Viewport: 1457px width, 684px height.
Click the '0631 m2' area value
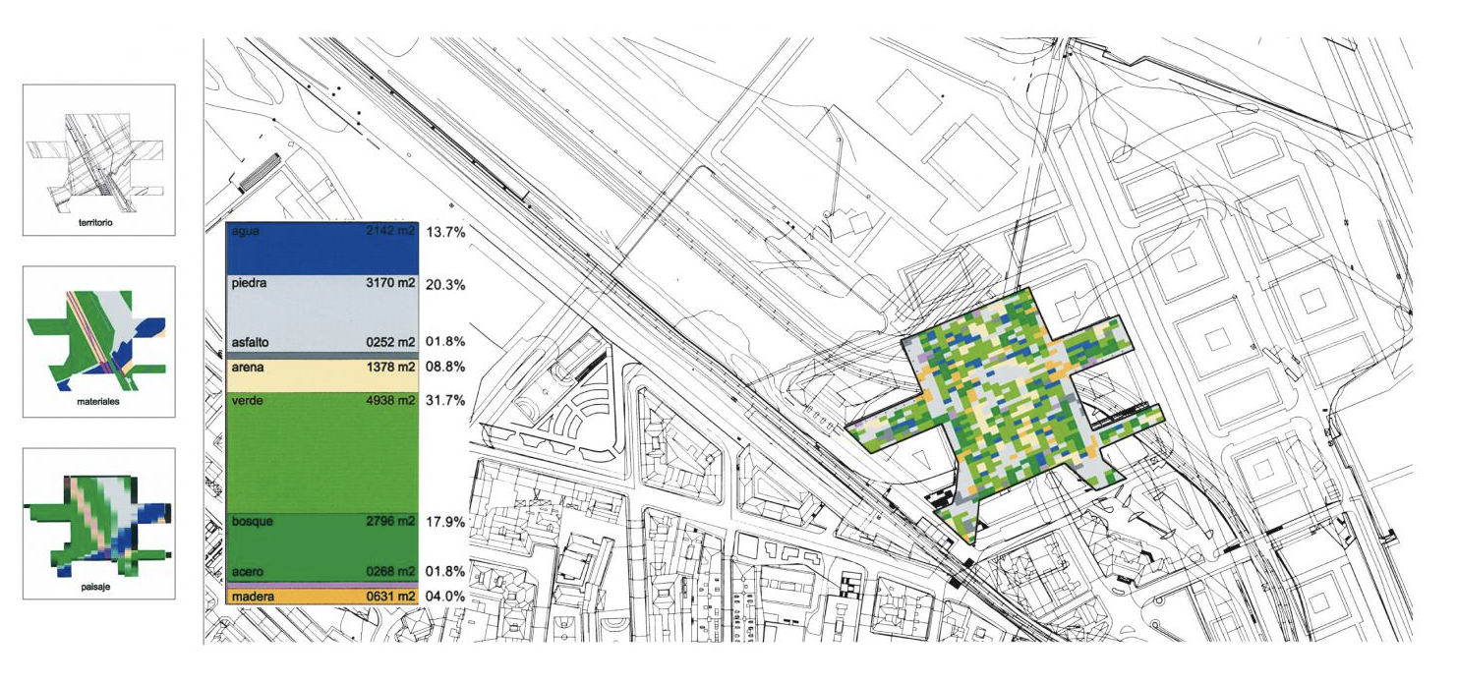(x=389, y=597)
